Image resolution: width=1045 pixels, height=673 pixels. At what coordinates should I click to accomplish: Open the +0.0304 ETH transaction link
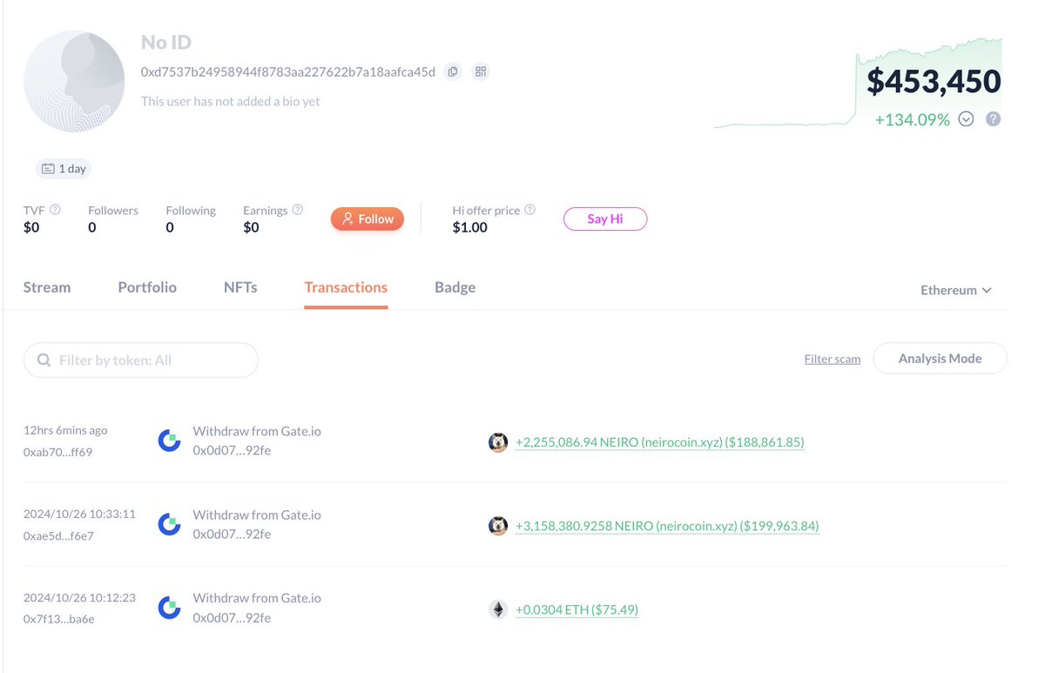tap(576, 609)
